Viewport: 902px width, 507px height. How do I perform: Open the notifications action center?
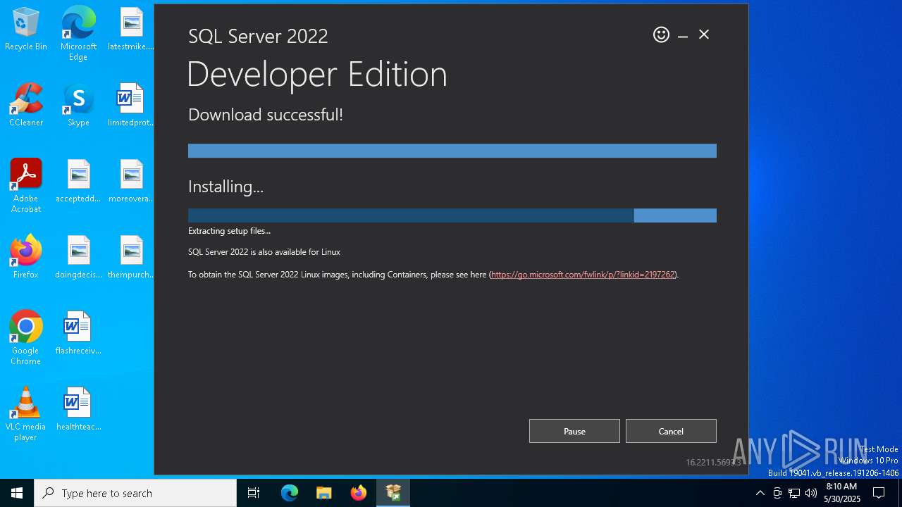879,493
